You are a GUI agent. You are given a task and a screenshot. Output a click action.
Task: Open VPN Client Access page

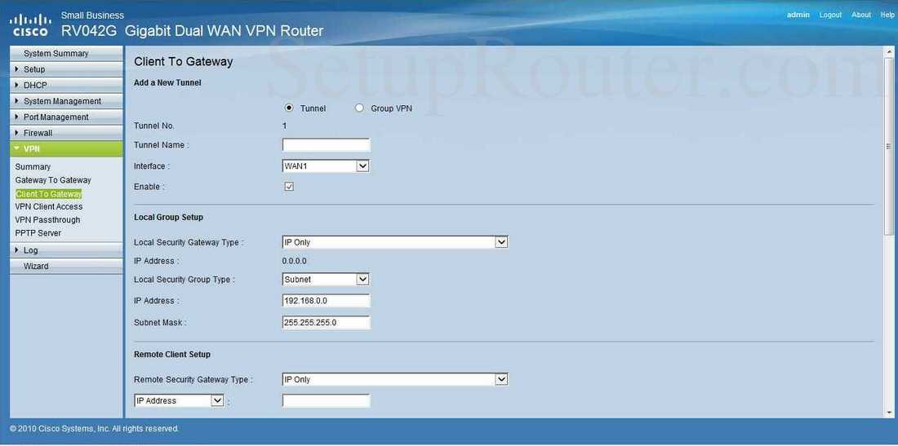(49, 206)
